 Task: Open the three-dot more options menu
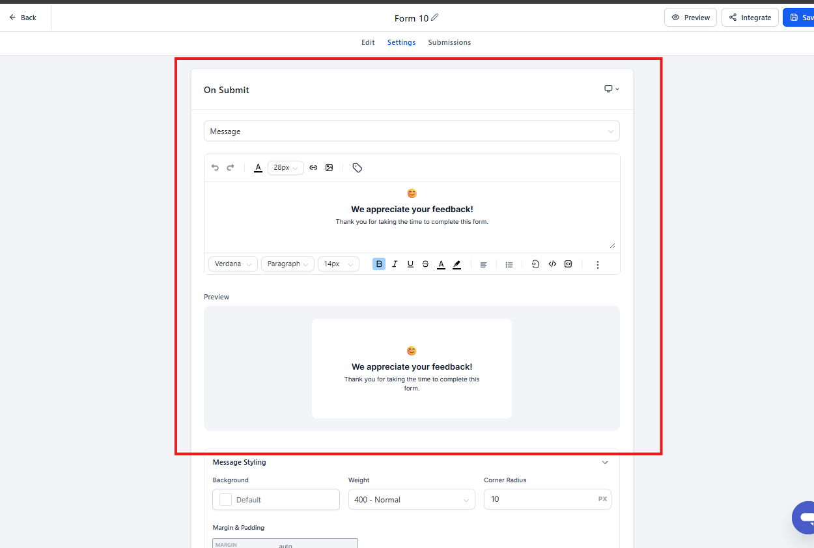[x=598, y=264]
